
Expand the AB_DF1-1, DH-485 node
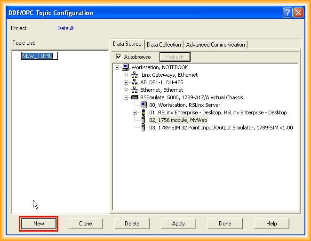click(x=126, y=82)
